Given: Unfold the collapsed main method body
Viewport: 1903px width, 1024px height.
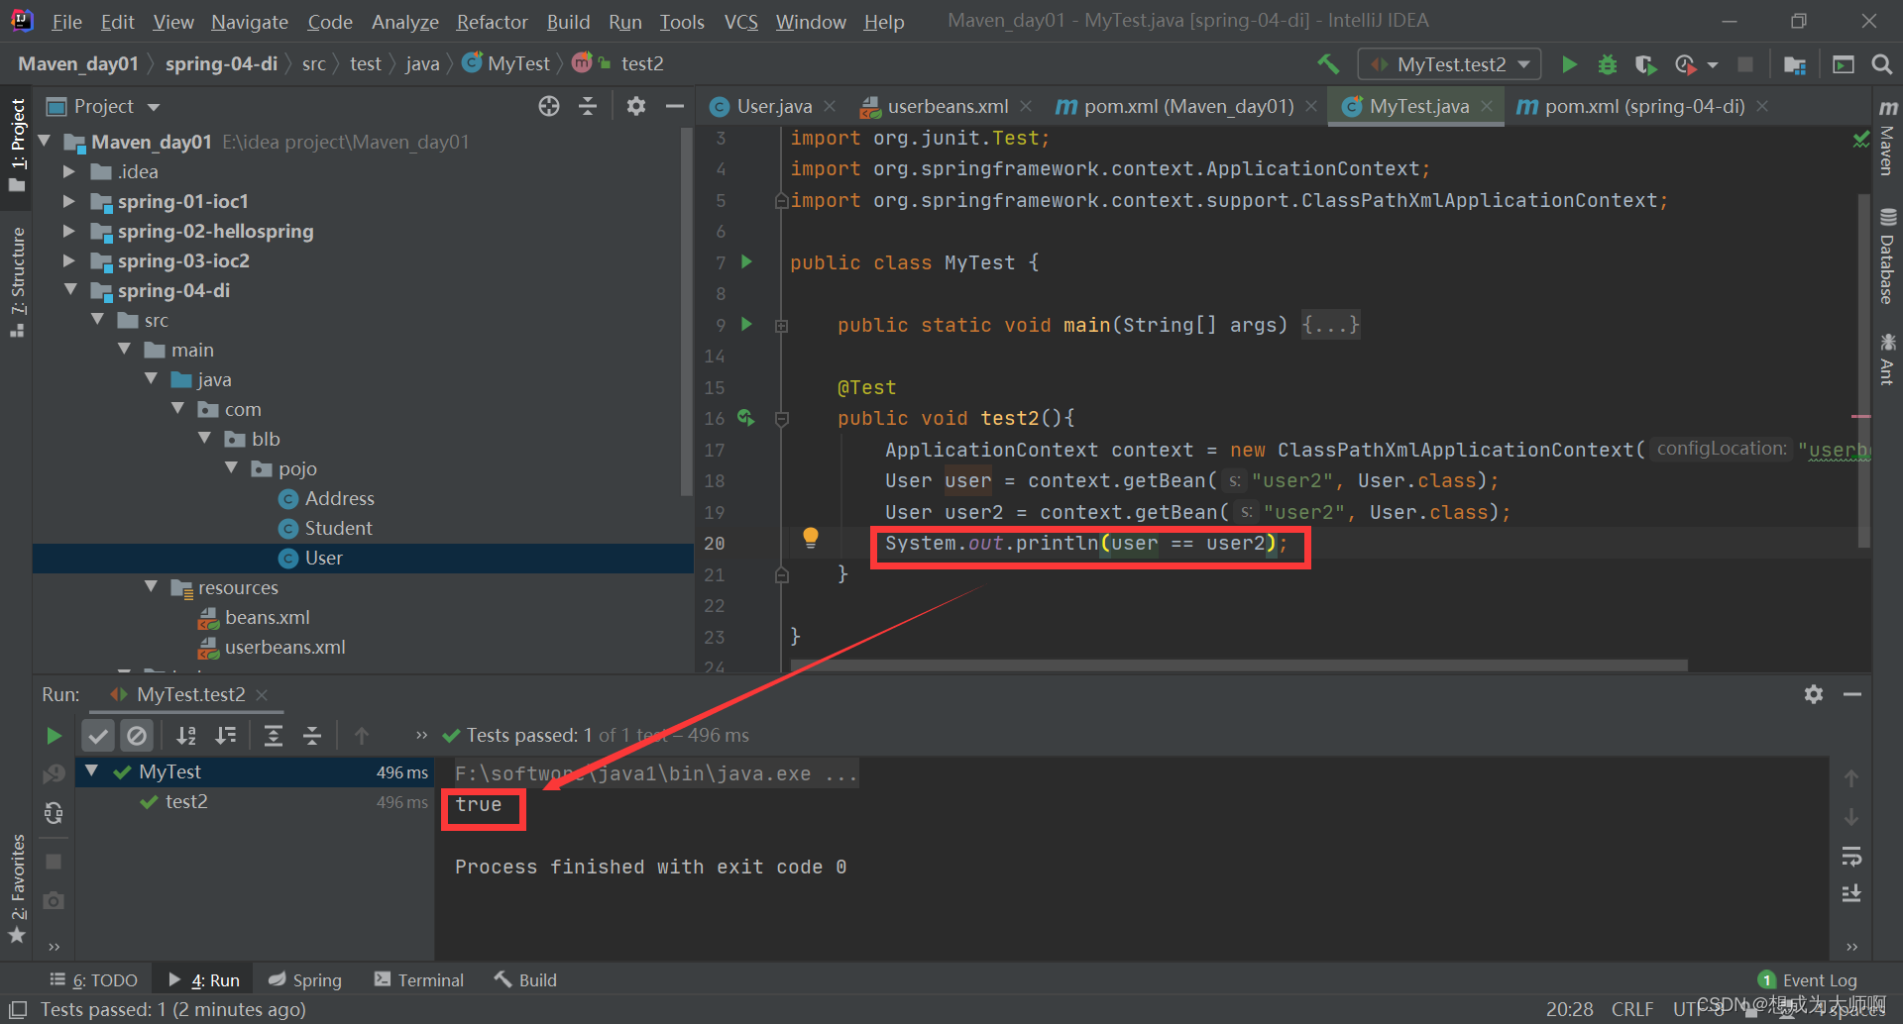Looking at the screenshot, I should (x=782, y=325).
